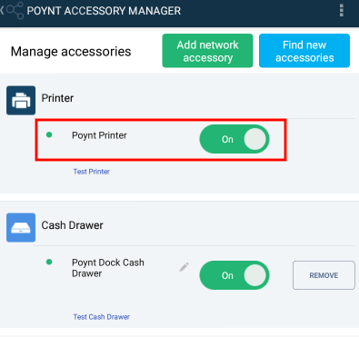Go back using the header arrow
Screen dimensions: 359x337
[2, 11]
